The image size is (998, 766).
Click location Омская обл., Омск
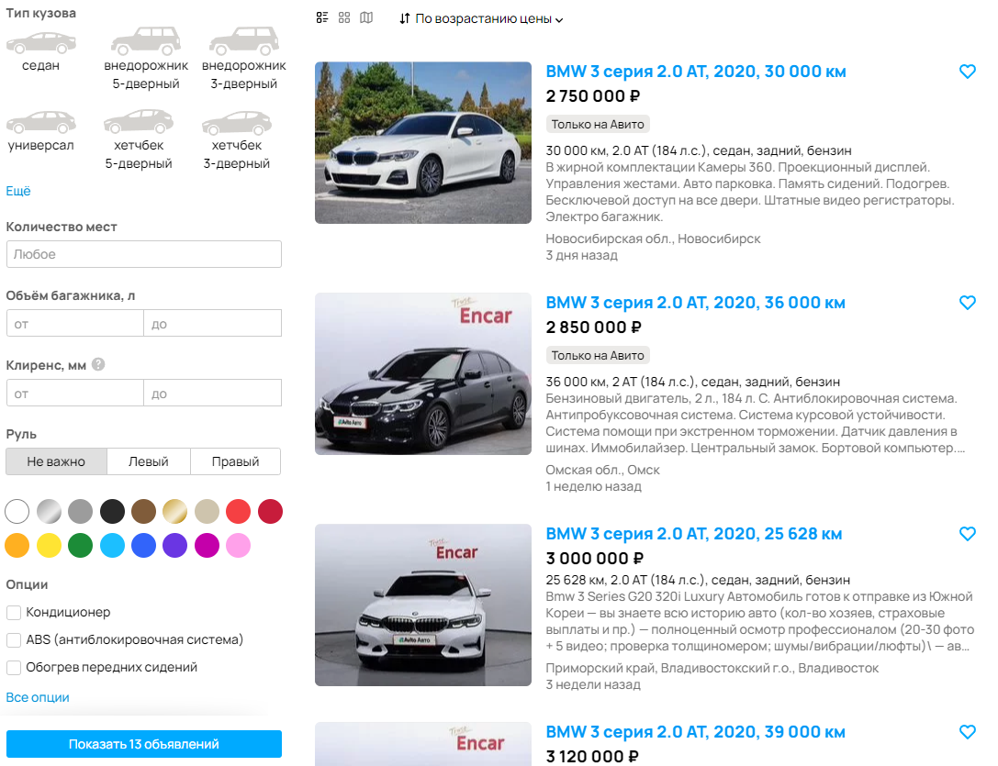click(x=602, y=470)
